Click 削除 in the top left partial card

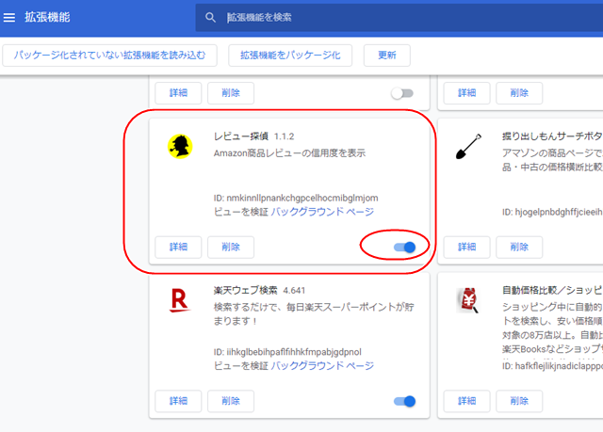click(x=231, y=93)
